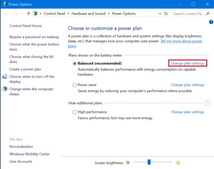214x169 pixels.
Task: Select the Balanced (recommended) plan
Action: tap(75, 63)
